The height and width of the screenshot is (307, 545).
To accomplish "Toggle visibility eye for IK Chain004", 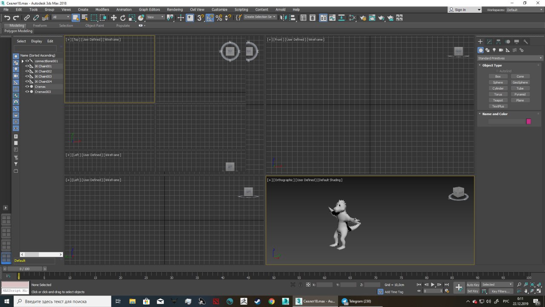I will point(27,81).
